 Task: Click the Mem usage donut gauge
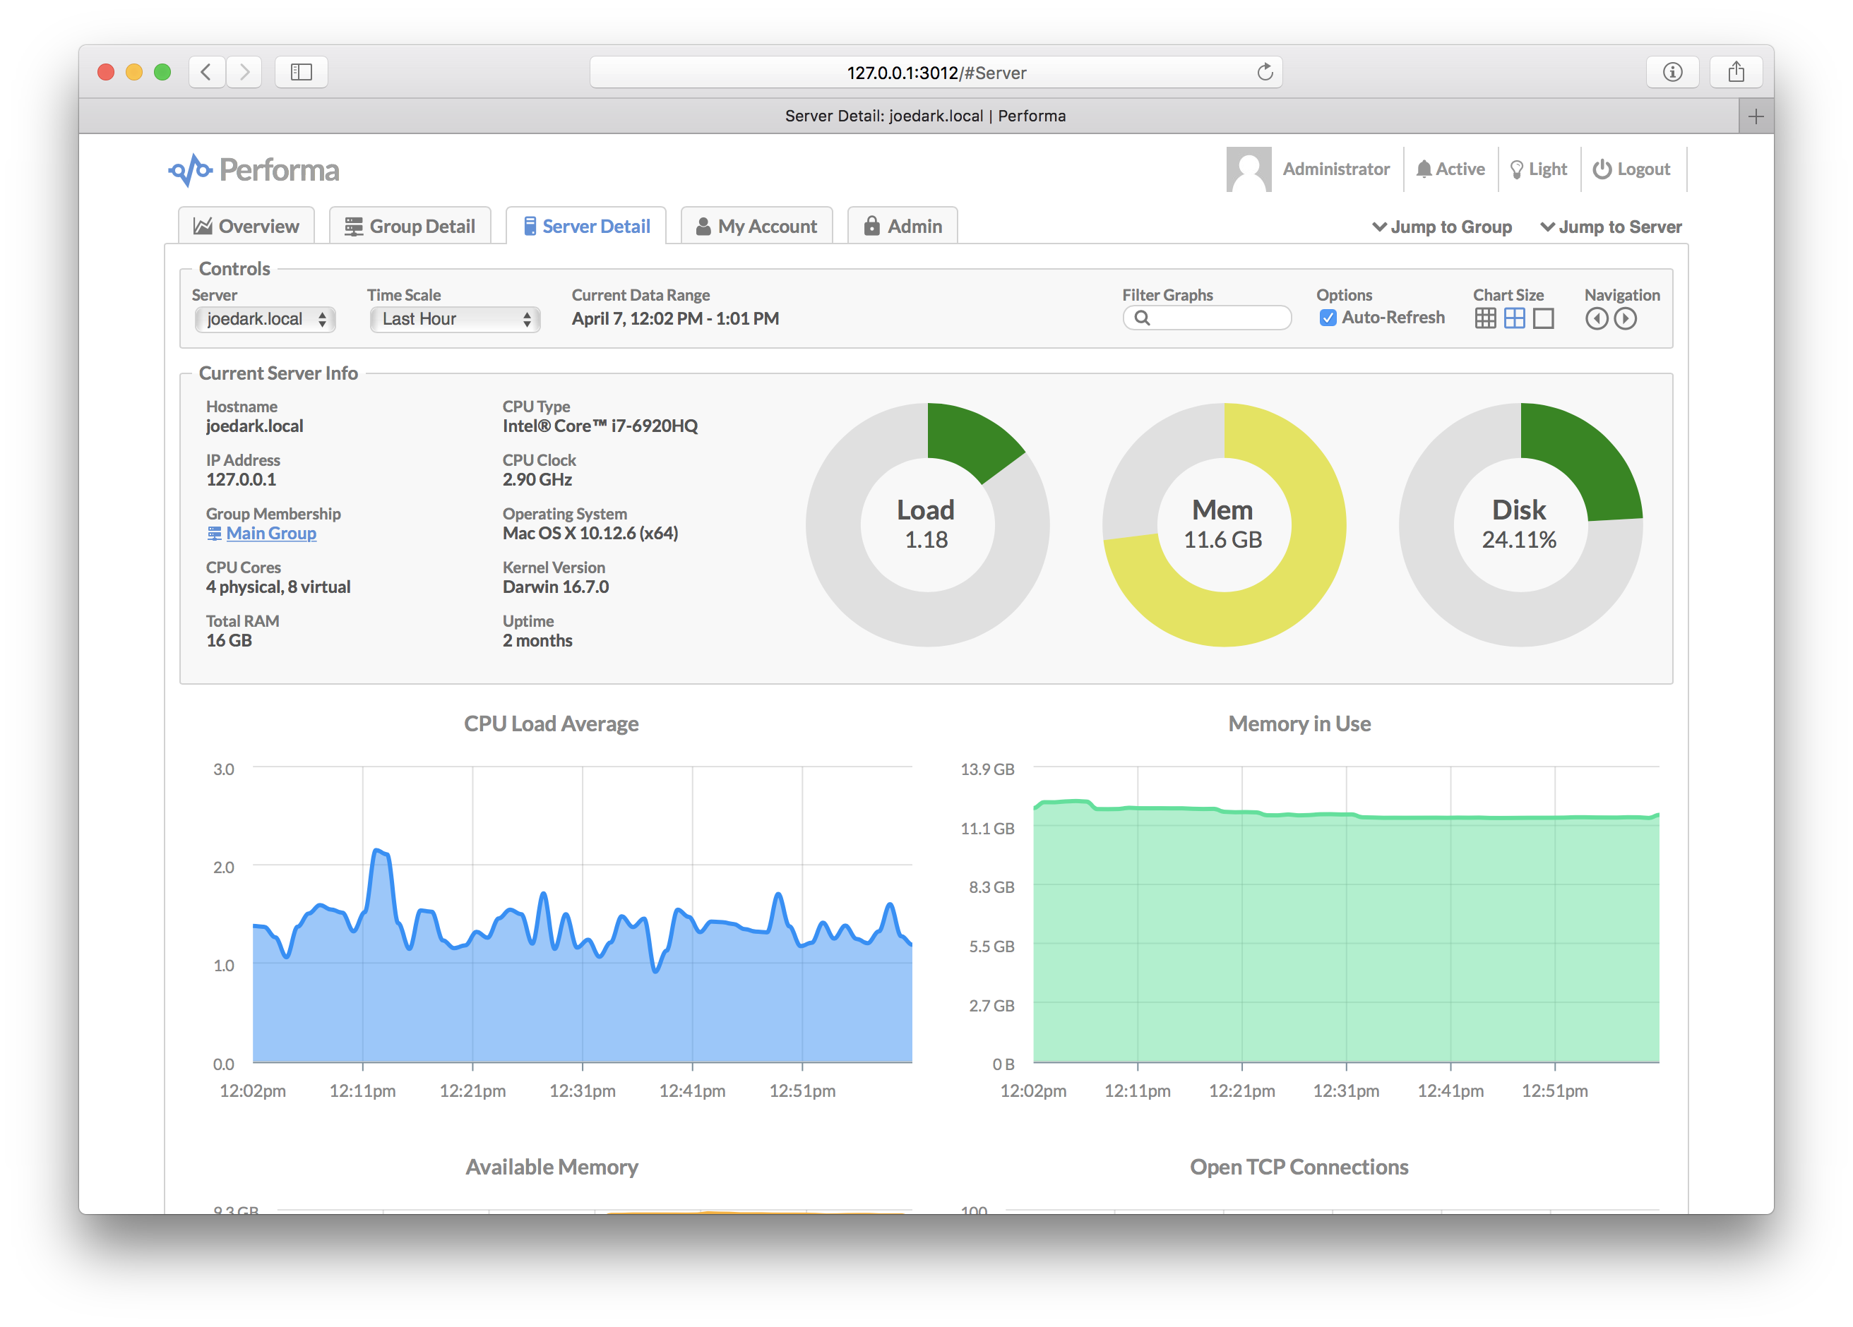point(1223,524)
